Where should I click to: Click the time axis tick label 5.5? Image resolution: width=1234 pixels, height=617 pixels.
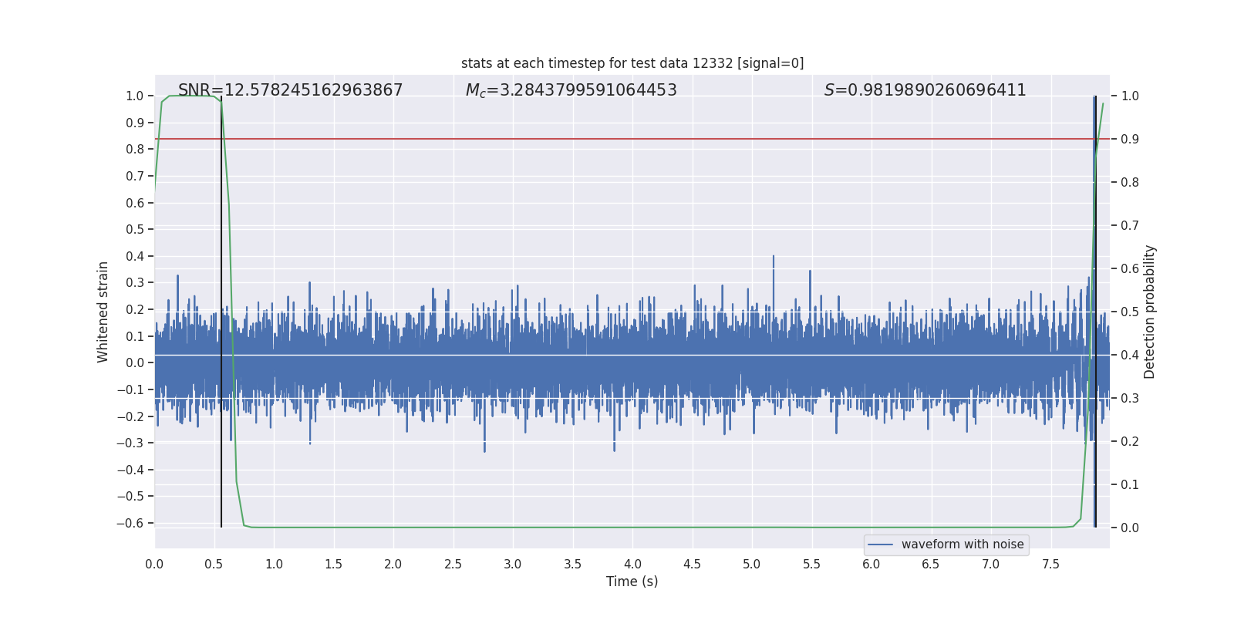[x=812, y=564]
